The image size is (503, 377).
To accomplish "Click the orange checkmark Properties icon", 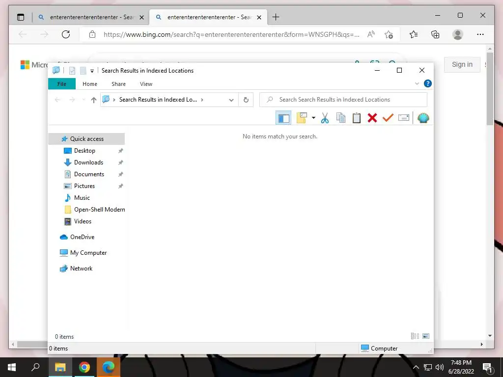I will coord(388,118).
